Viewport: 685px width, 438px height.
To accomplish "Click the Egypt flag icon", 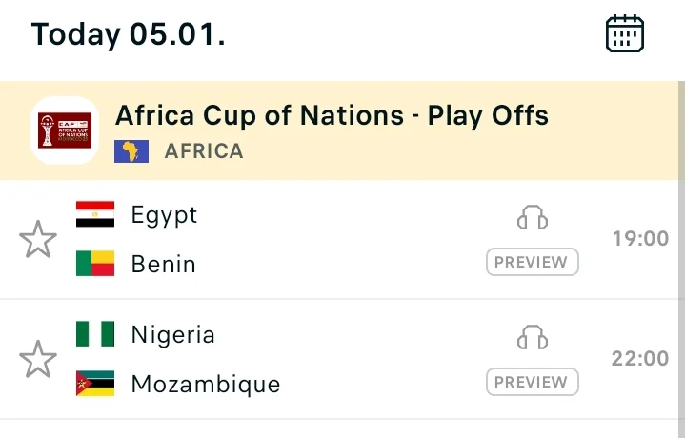I will (x=95, y=215).
